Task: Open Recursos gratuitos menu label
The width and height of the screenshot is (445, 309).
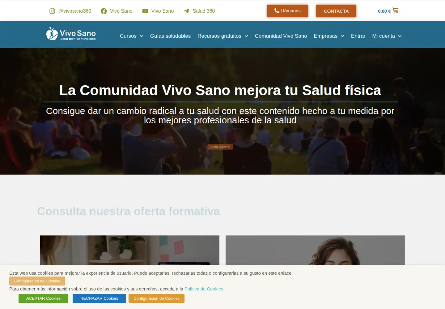Action: (x=219, y=36)
